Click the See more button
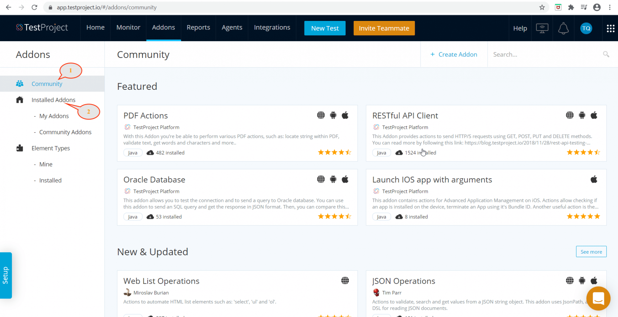The image size is (618, 317). coord(591,252)
